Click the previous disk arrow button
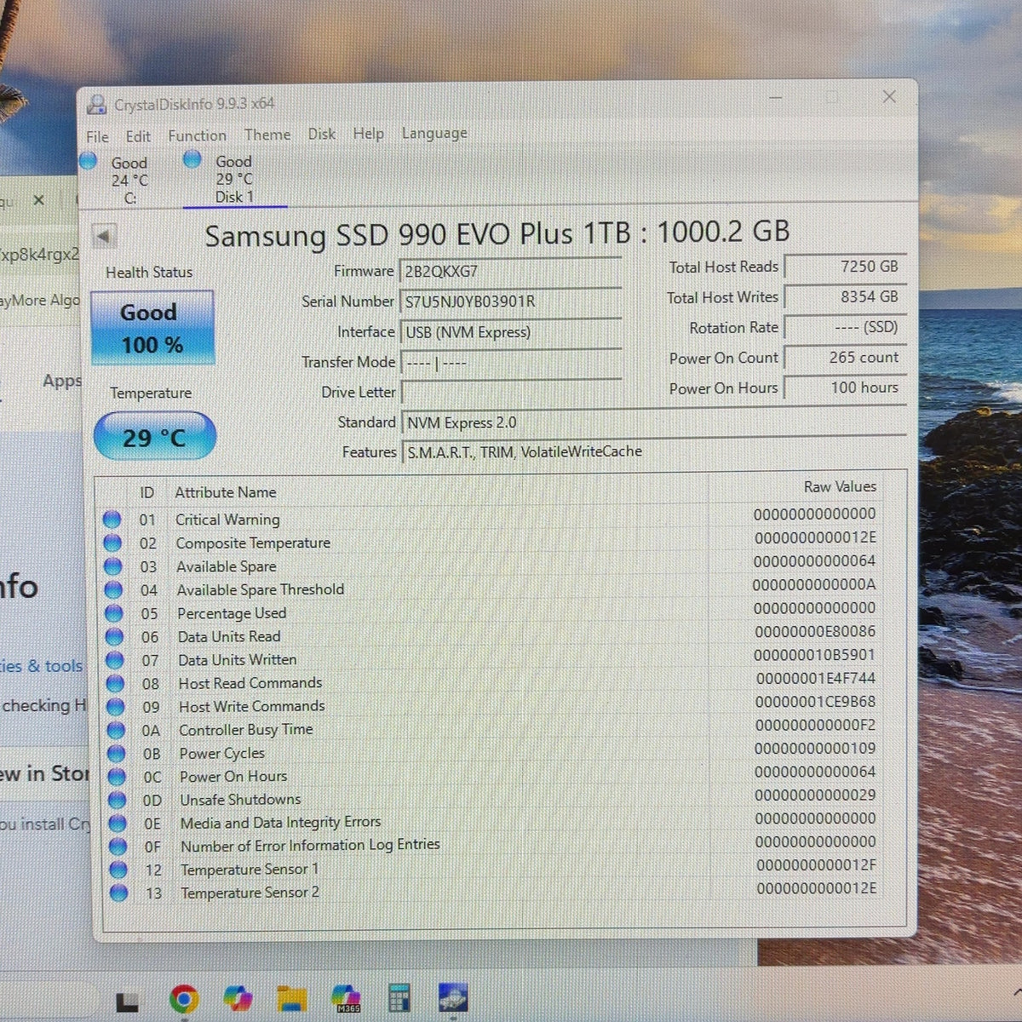 tap(104, 236)
